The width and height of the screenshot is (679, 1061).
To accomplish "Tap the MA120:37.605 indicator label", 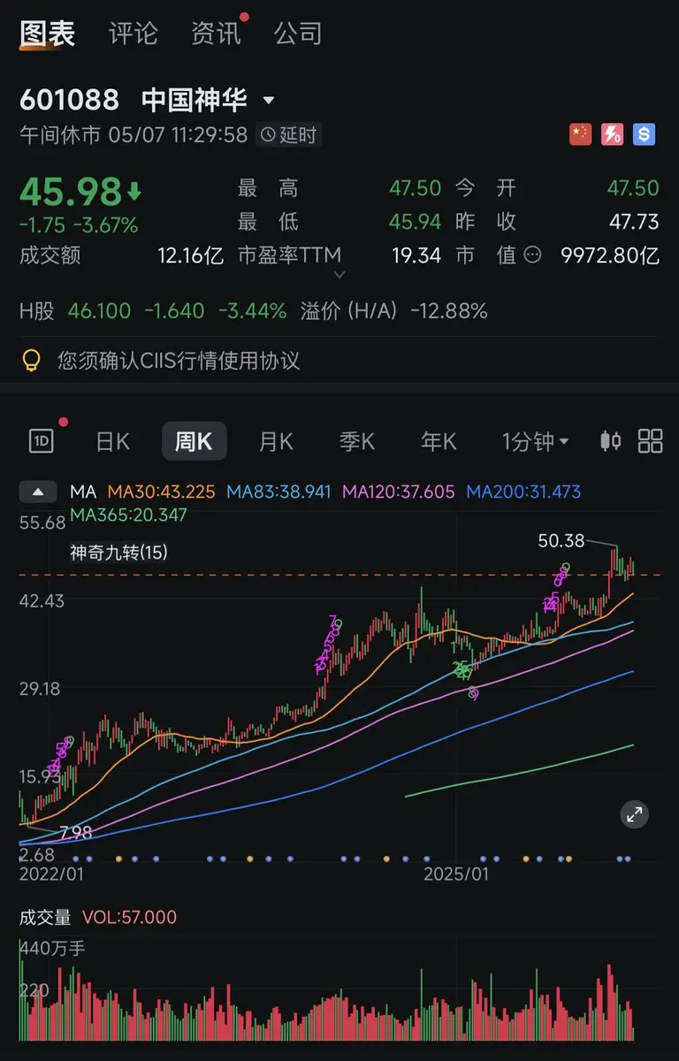I will coord(399,492).
